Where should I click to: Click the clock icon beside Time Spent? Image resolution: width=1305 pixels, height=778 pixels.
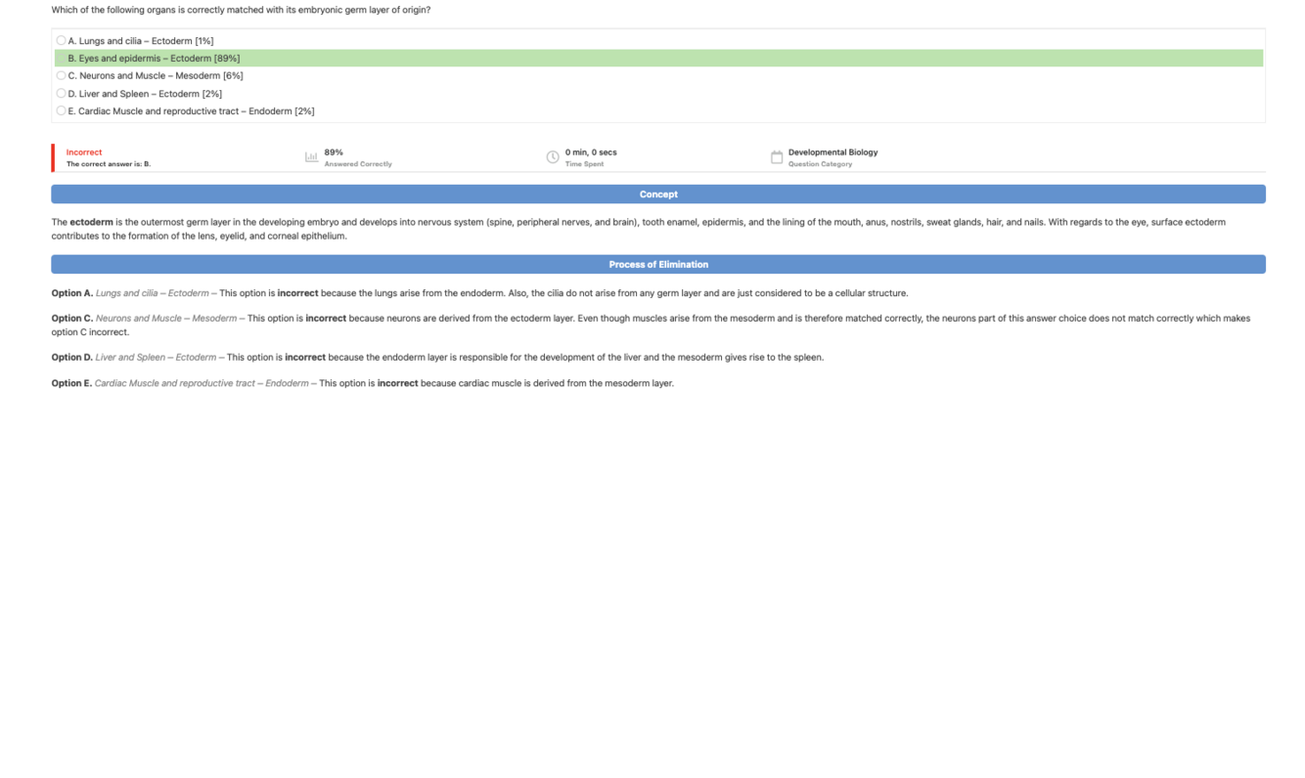click(x=553, y=157)
